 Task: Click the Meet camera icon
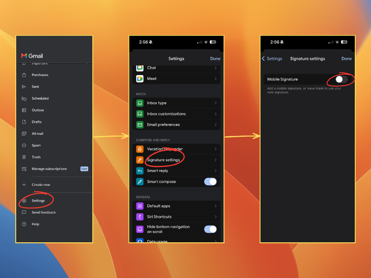pyautogui.click(x=140, y=79)
